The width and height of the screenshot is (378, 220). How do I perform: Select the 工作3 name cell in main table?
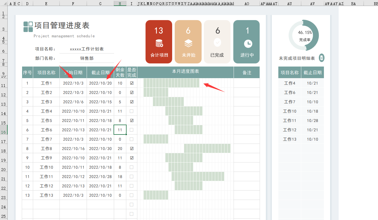coord(46,102)
